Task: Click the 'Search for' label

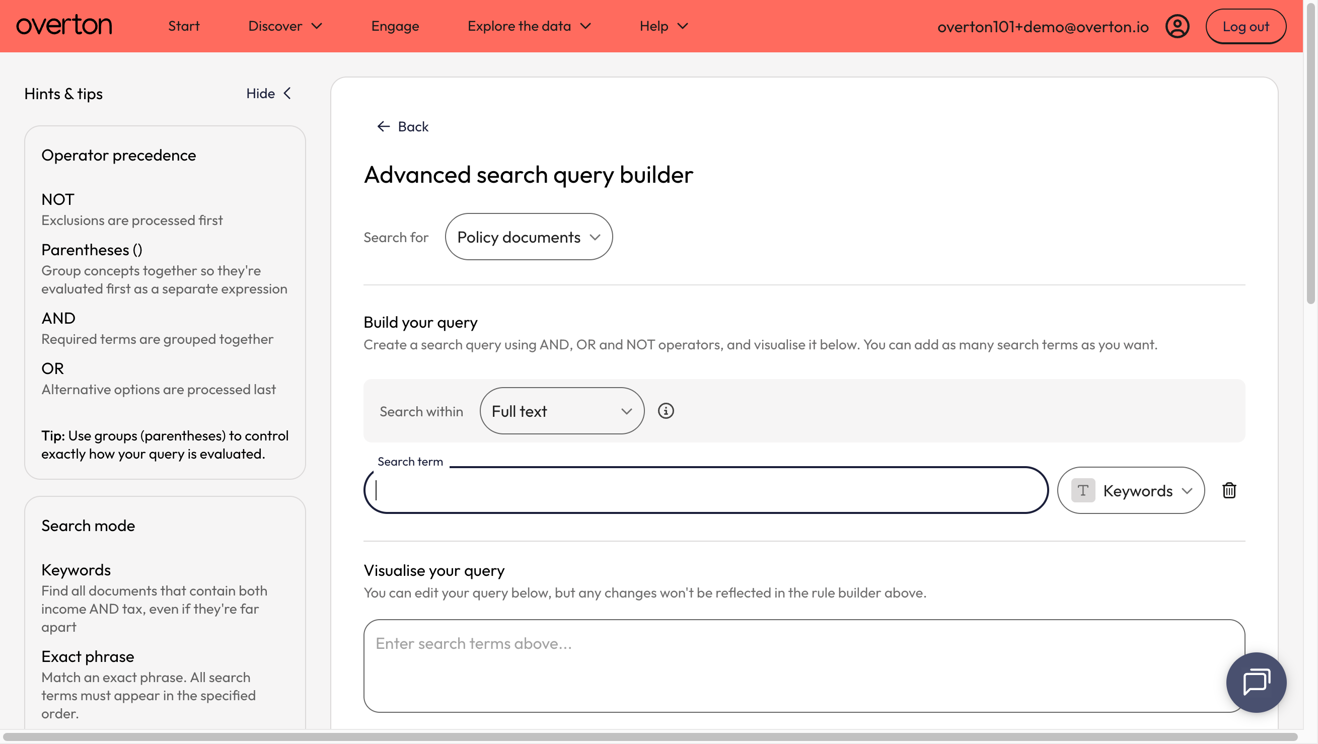Action: pyautogui.click(x=396, y=237)
